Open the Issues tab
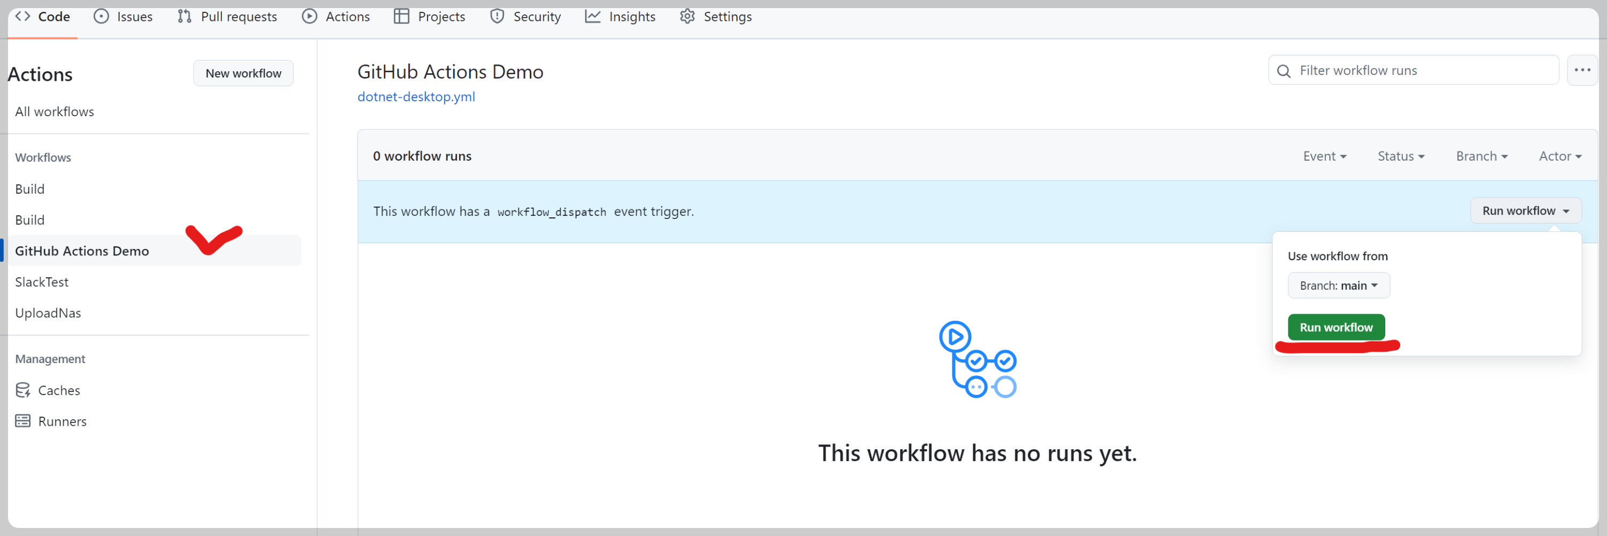 coord(123,17)
